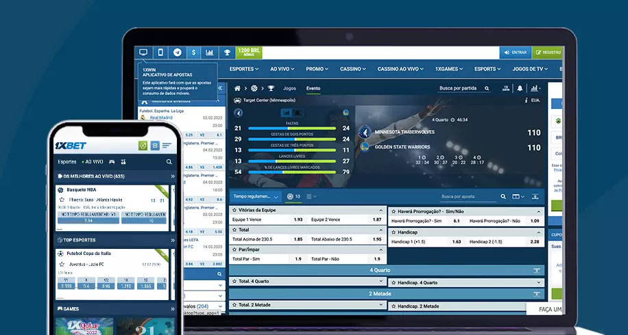Open the AO VIVO menu
The height and width of the screenshot is (335, 628).
click(x=282, y=69)
